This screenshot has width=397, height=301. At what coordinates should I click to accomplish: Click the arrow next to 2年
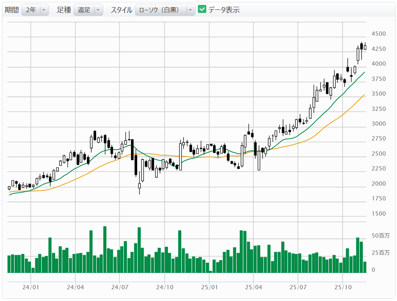click(x=44, y=10)
